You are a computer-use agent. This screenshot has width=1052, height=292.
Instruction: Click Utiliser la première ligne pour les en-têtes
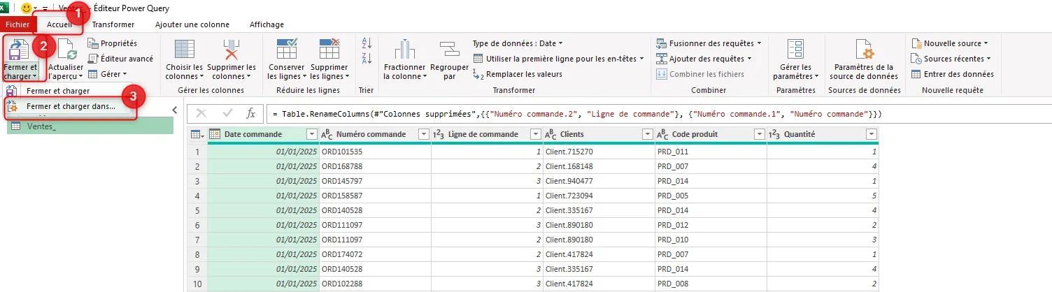559,59
